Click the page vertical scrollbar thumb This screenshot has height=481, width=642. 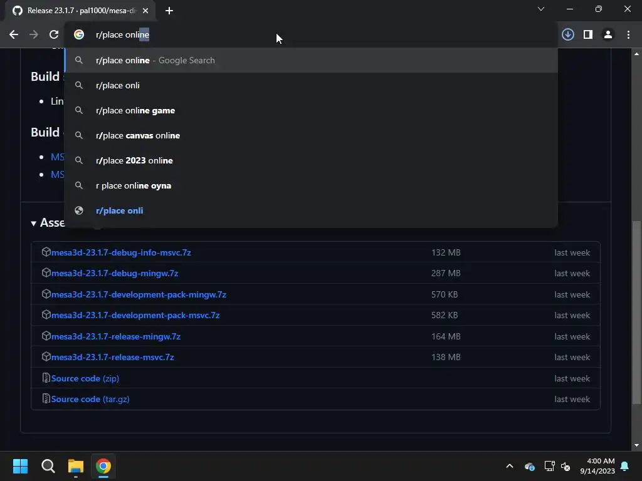click(636, 312)
